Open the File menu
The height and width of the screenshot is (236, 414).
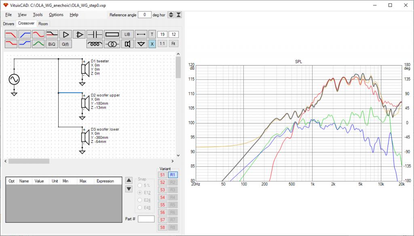tap(8, 15)
